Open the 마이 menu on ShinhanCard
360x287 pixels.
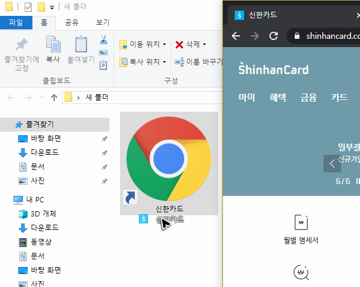point(246,98)
